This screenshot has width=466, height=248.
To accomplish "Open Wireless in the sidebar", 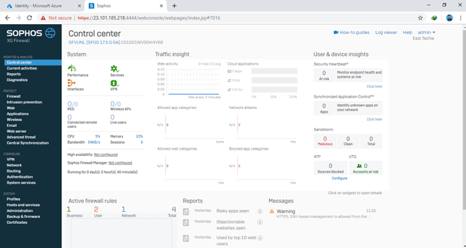I will (x=14, y=120).
